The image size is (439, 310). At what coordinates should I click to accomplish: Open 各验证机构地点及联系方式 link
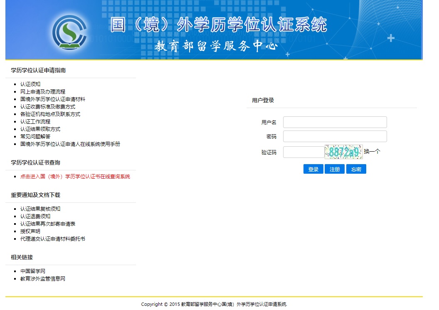coord(50,114)
